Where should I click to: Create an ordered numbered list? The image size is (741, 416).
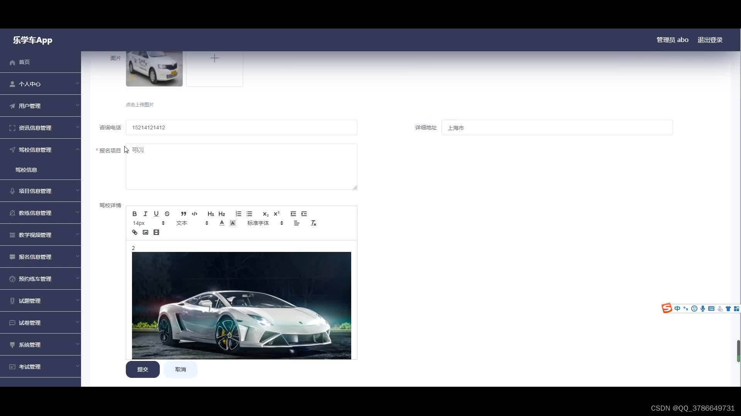pyautogui.click(x=239, y=214)
